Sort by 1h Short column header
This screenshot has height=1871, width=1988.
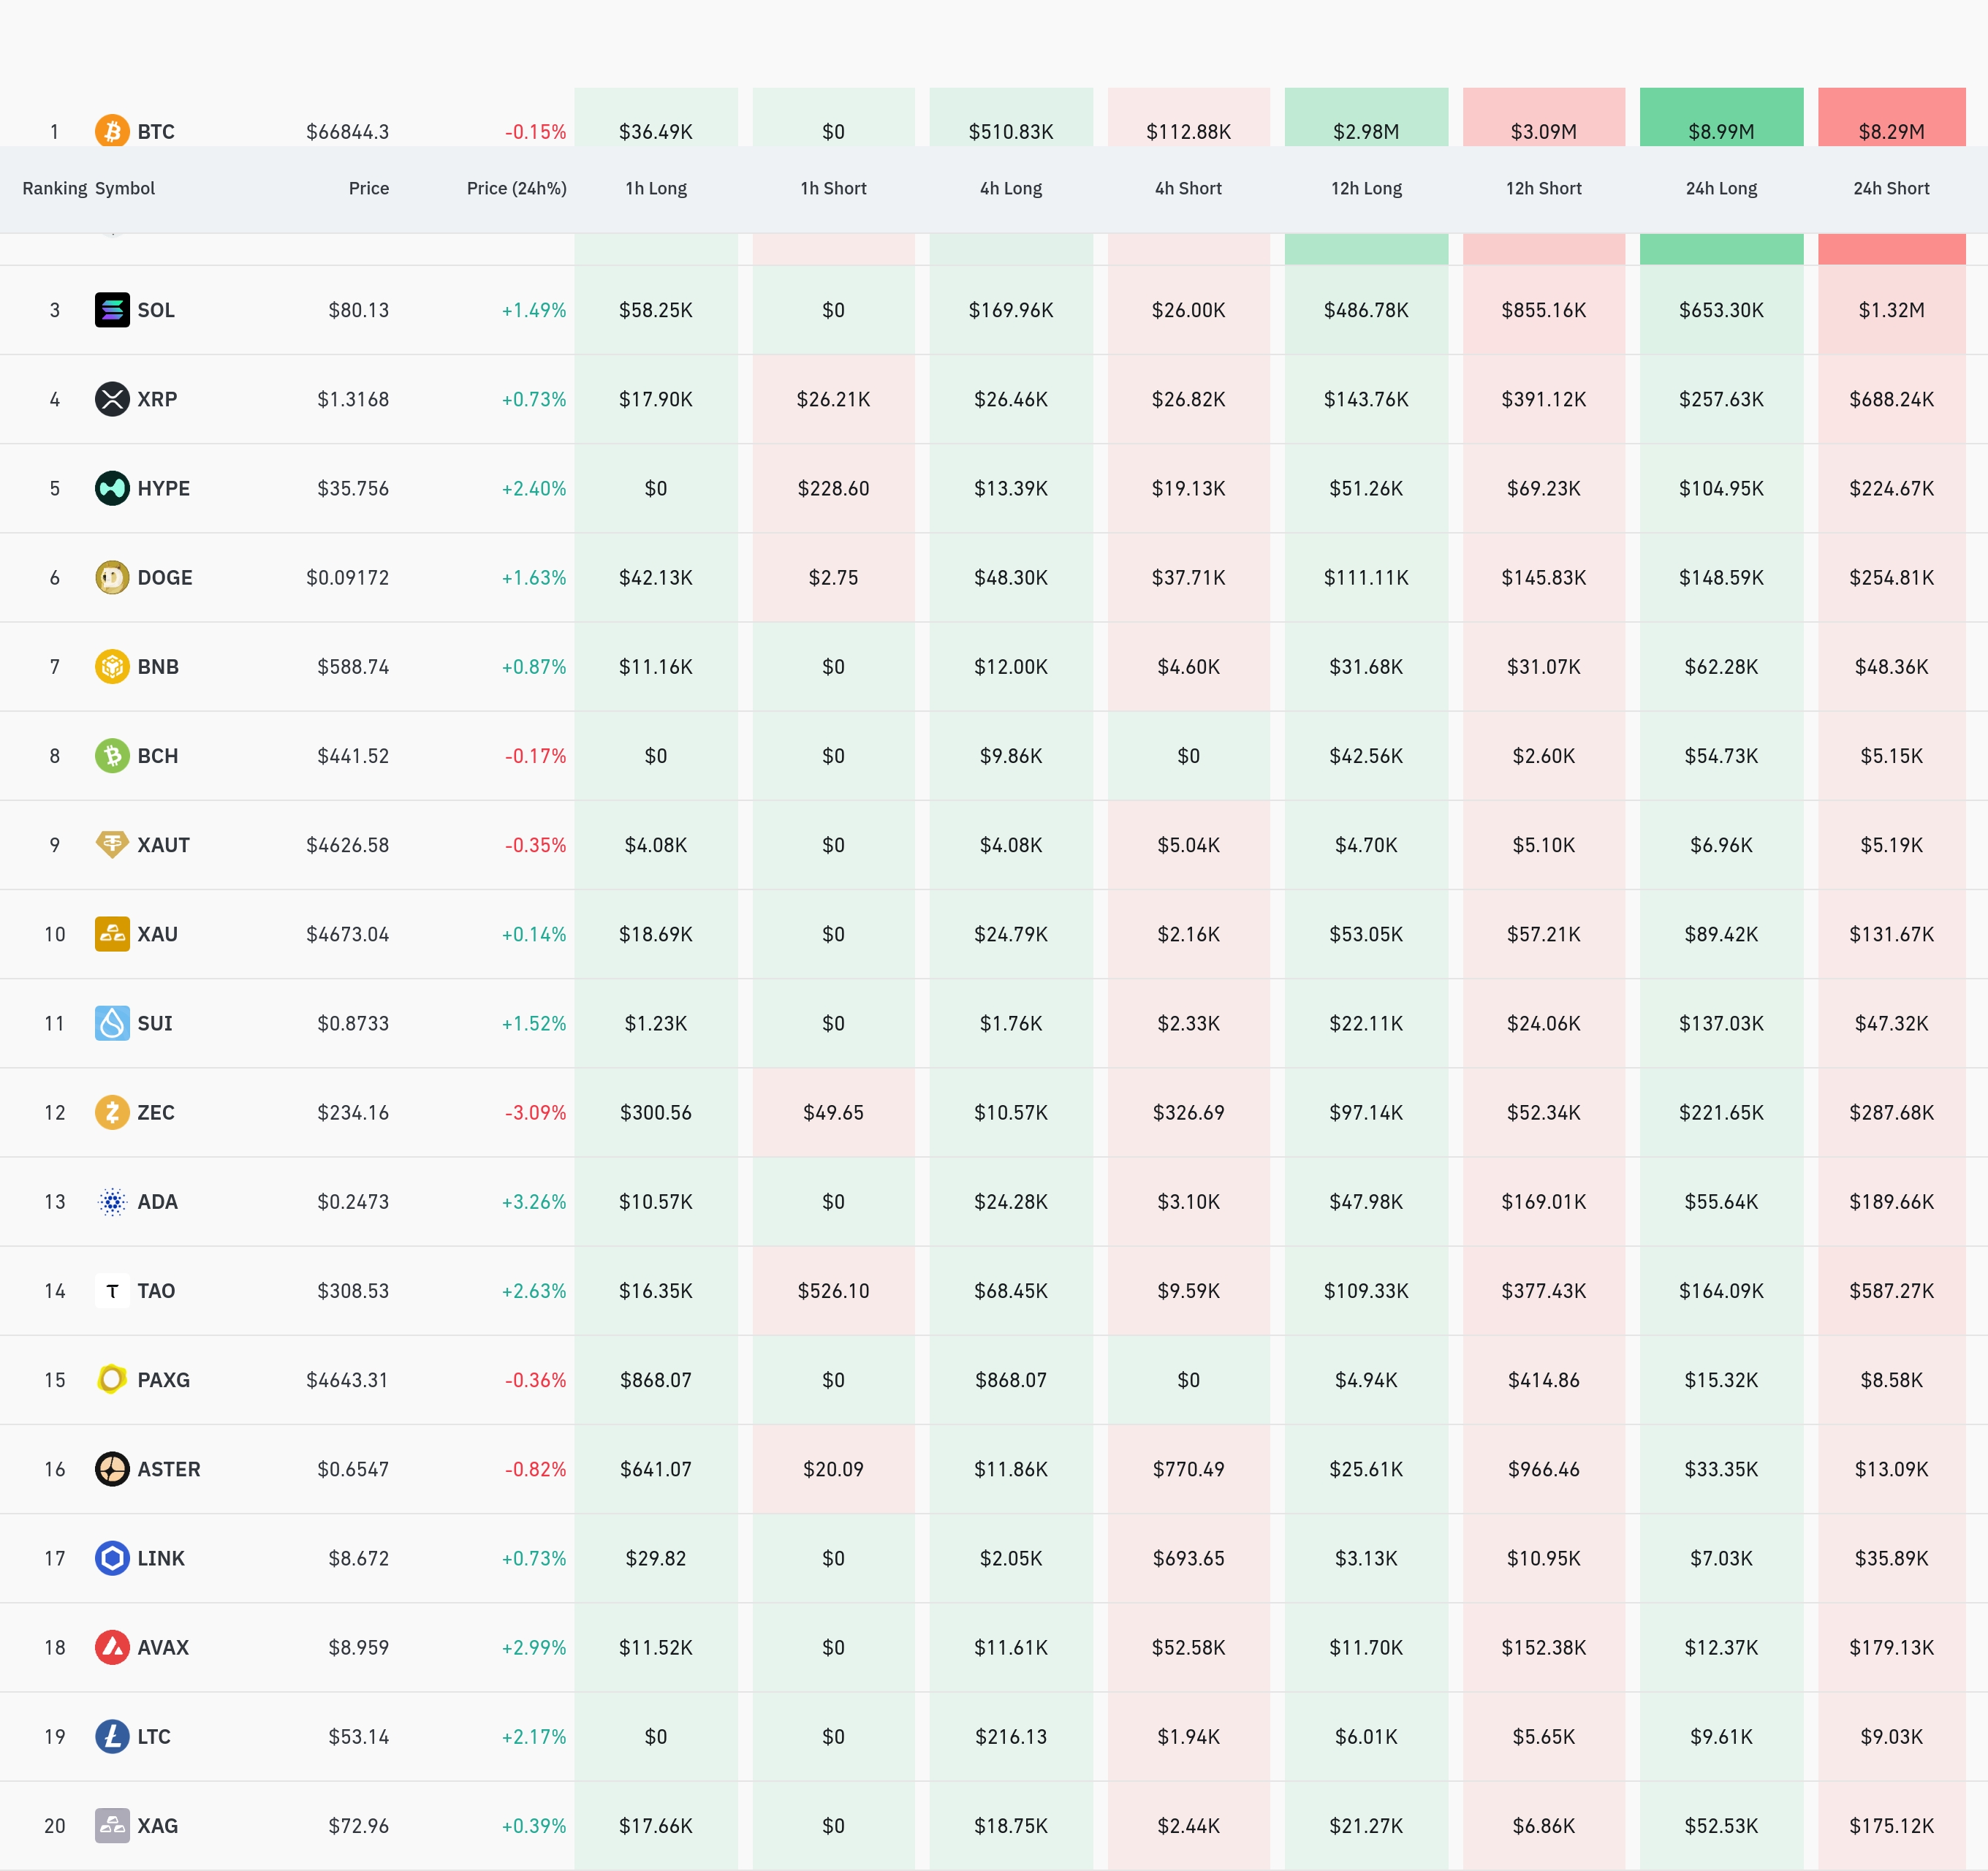click(833, 188)
